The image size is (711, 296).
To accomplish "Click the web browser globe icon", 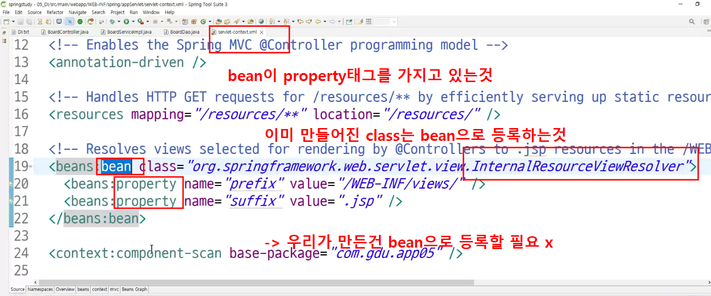I will click(x=261, y=21).
